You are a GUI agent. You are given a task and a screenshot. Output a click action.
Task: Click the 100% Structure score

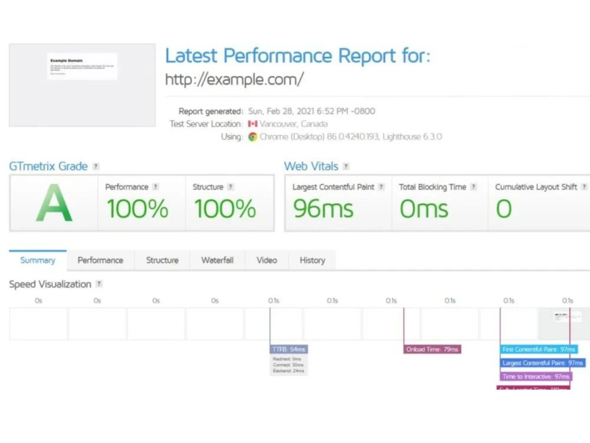(225, 209)
